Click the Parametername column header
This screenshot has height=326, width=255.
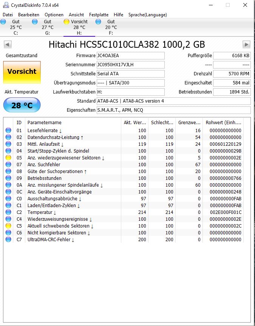(73, 122)
